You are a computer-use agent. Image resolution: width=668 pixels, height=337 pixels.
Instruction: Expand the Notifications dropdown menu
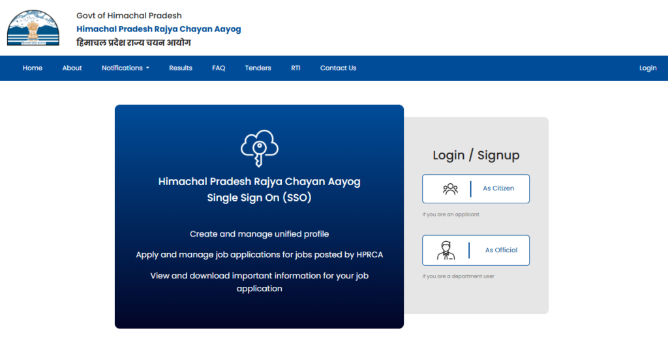tap(125, 68)
